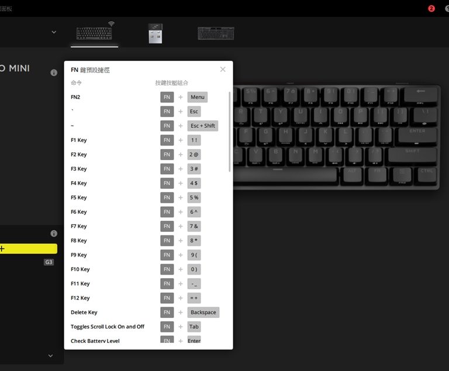Click the Menu key for FN2
Viewport: 449px width, 371px height.
[x=197, y=97]
